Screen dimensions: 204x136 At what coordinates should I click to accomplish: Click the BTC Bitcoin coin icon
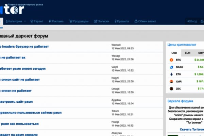click(x=171, y=60)
